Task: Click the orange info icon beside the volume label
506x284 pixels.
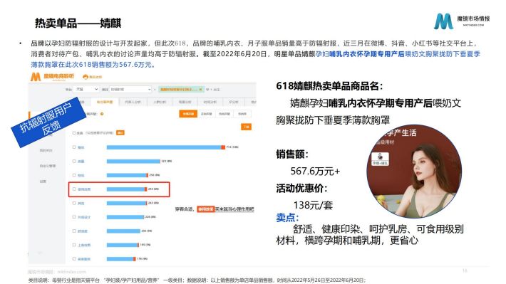Action: [102, 114]
